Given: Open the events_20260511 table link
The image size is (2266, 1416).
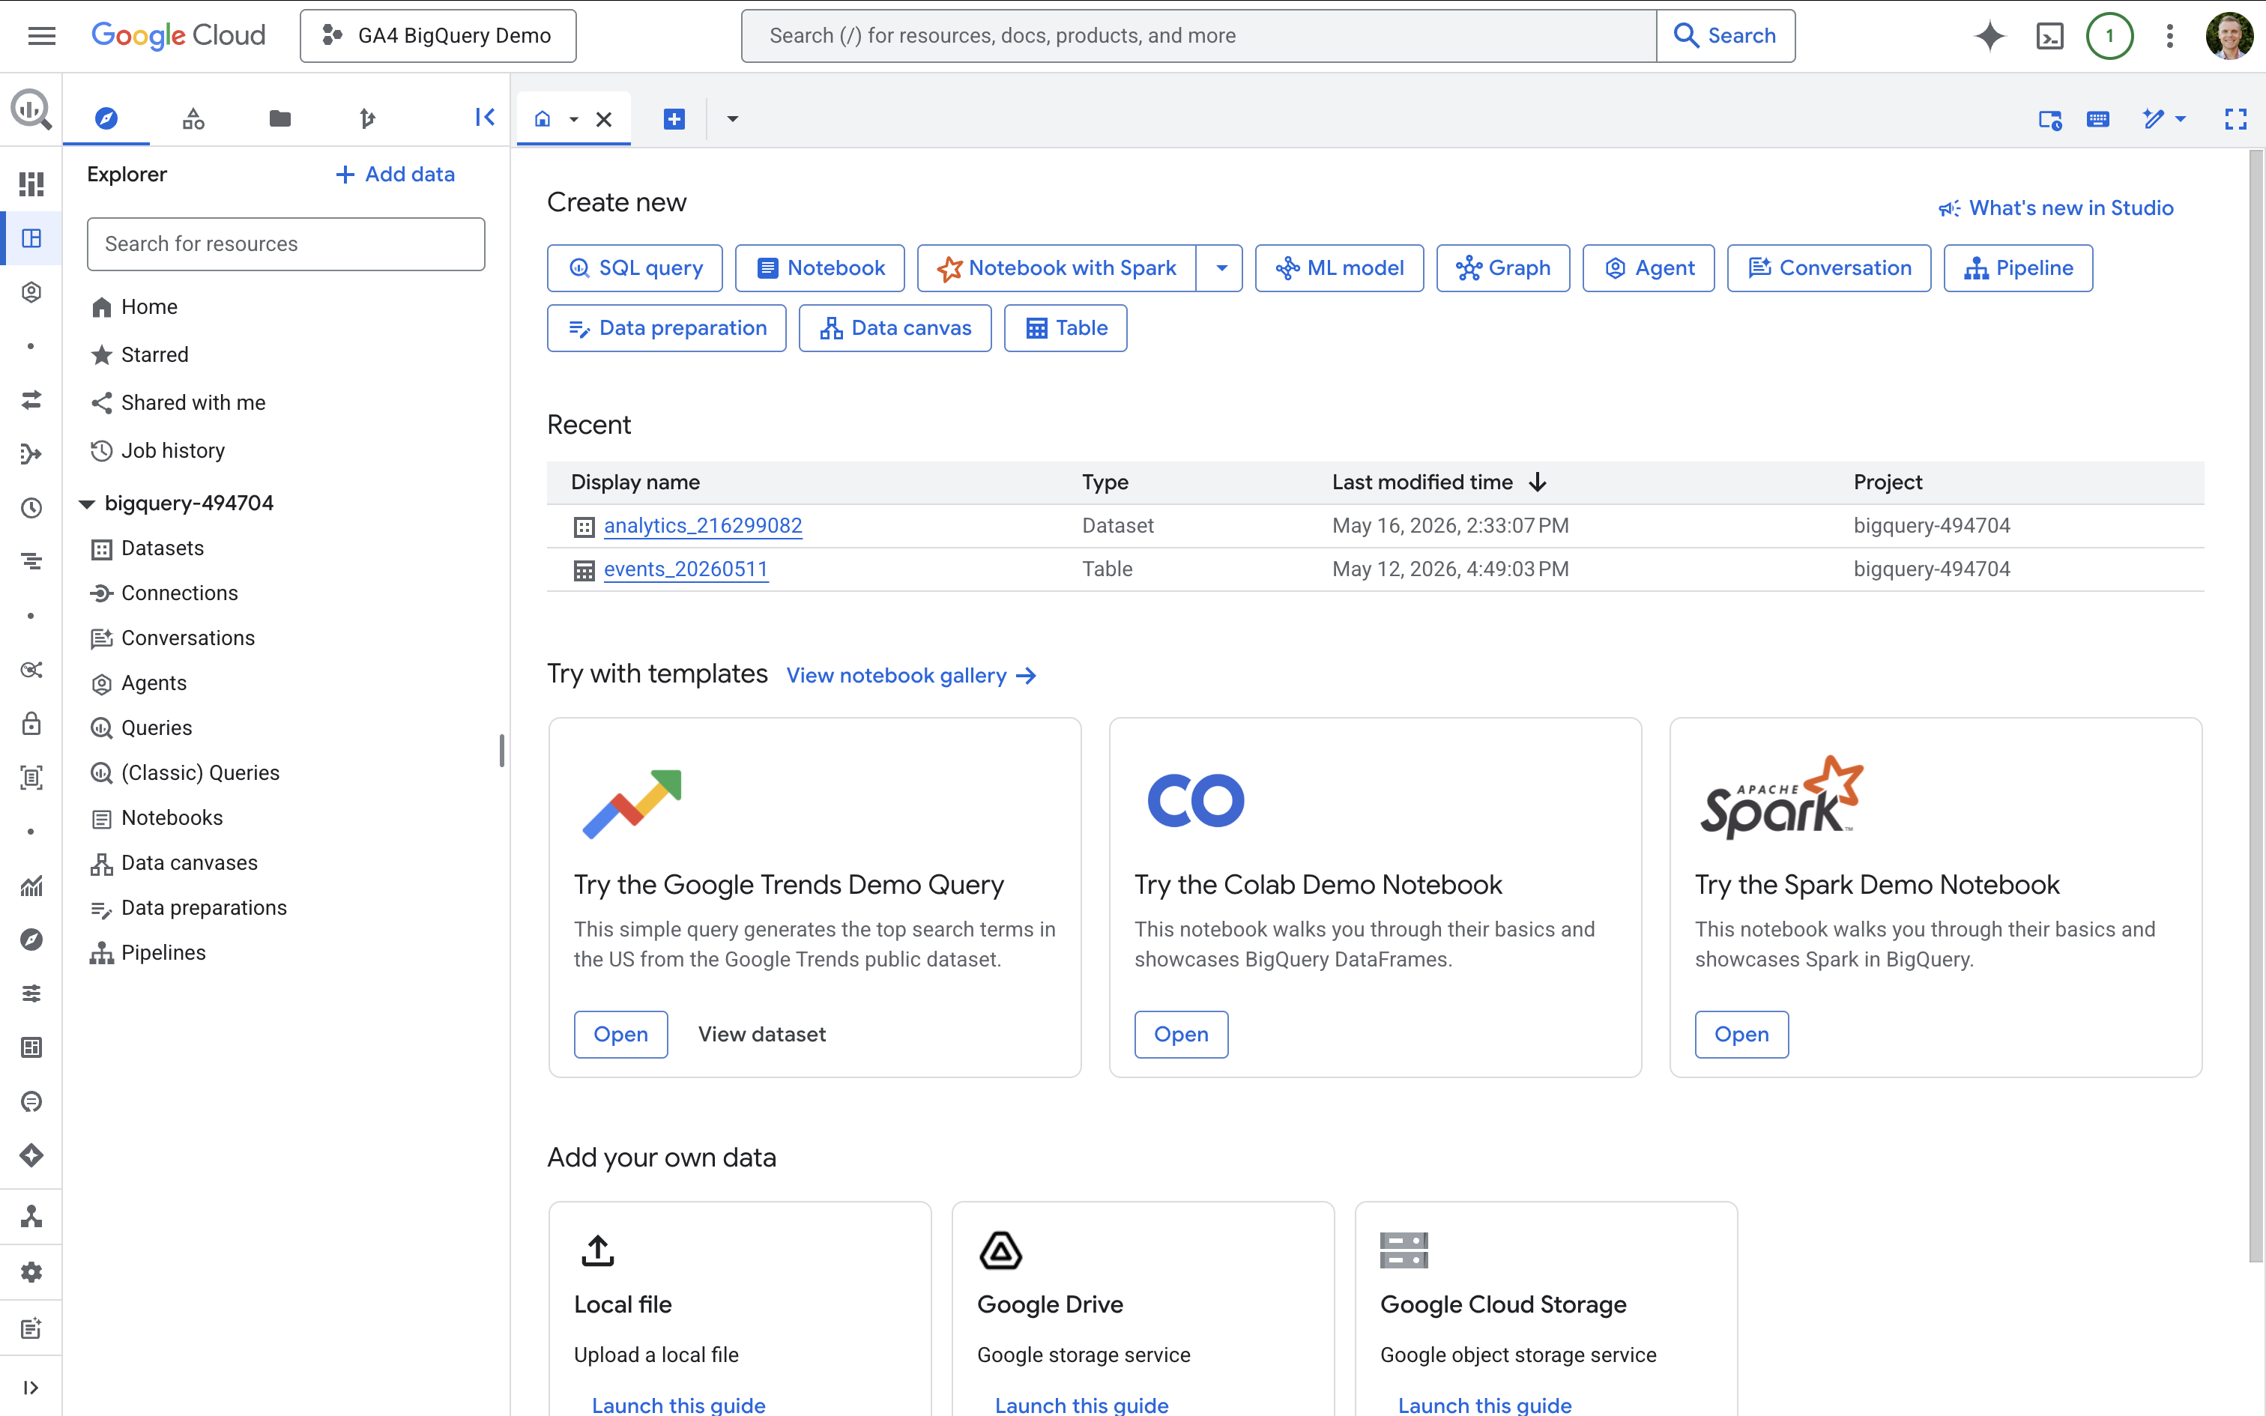Looking at the screenshot, I should point(686,569).
